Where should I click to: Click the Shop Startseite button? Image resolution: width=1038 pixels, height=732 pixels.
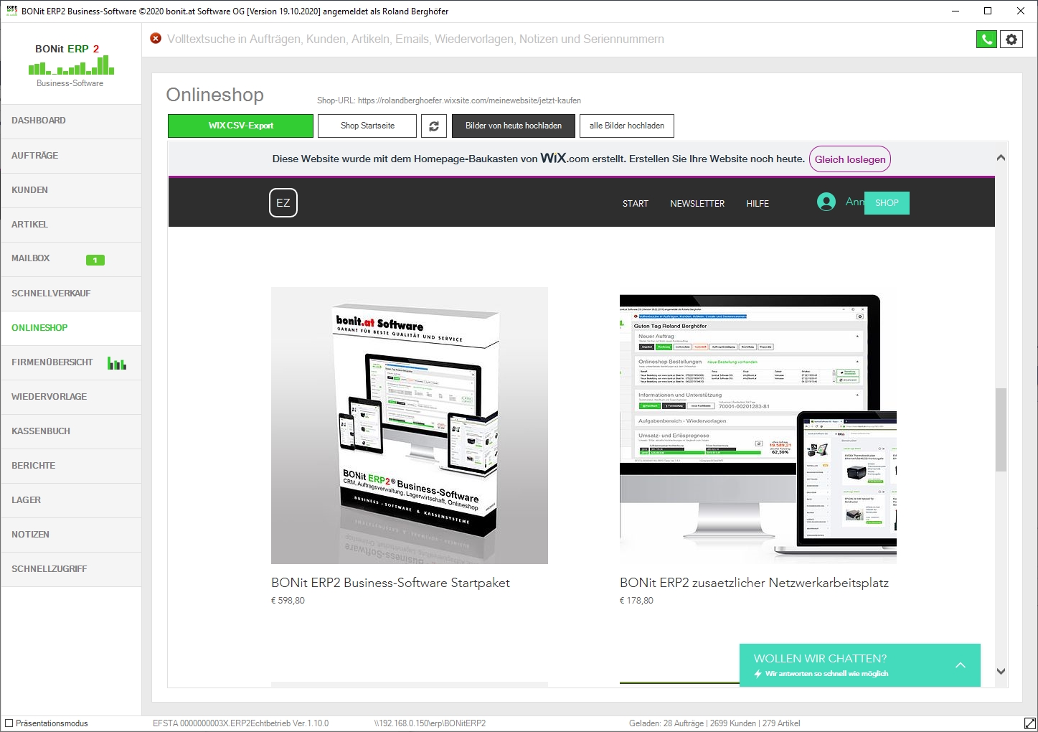(367, 126)
